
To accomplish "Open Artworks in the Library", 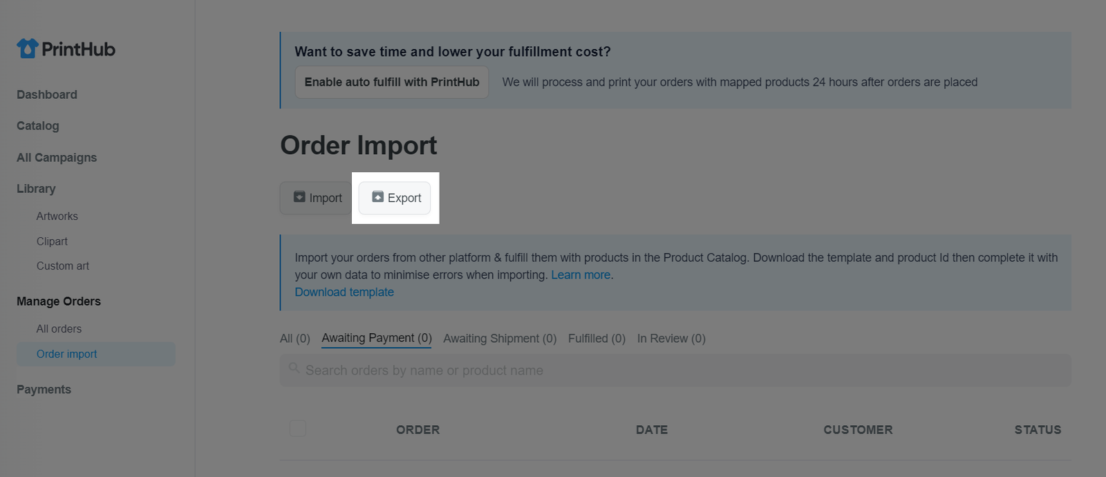I will click(57, 216).
